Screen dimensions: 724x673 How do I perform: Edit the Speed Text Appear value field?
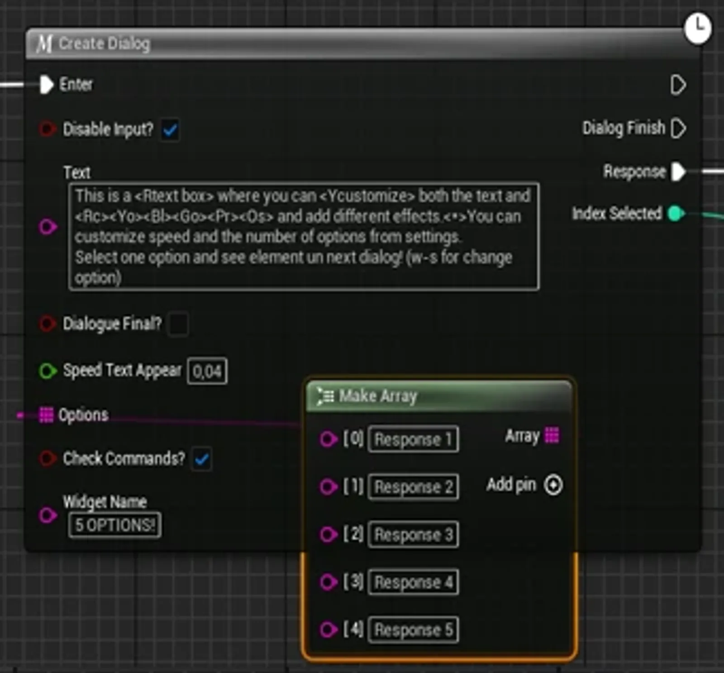206,370
